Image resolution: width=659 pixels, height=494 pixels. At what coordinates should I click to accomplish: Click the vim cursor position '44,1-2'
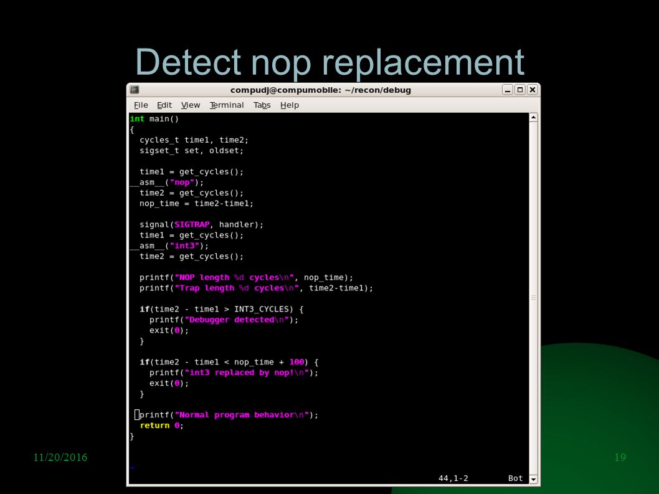(453, 478)
